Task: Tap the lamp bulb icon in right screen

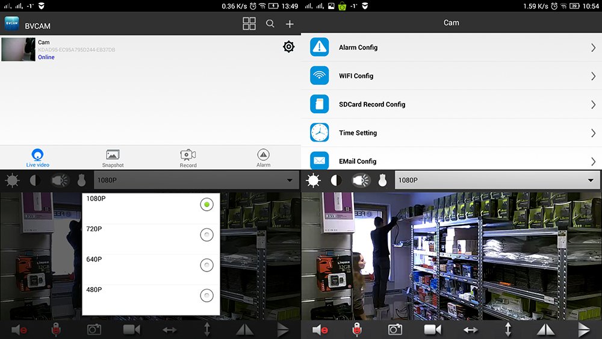Action: click(382, 180)
